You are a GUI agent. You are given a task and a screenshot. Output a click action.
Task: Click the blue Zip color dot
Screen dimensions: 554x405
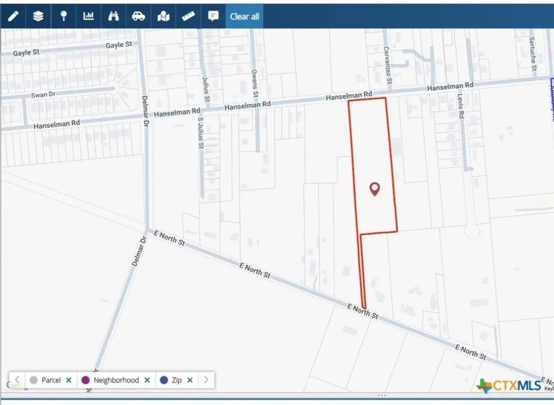[x=164, y=380]
